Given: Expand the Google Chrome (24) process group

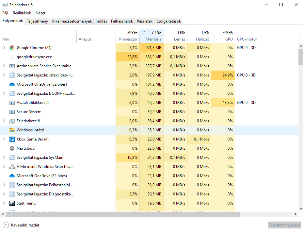Looking at the screenshot, I should 4,48.
